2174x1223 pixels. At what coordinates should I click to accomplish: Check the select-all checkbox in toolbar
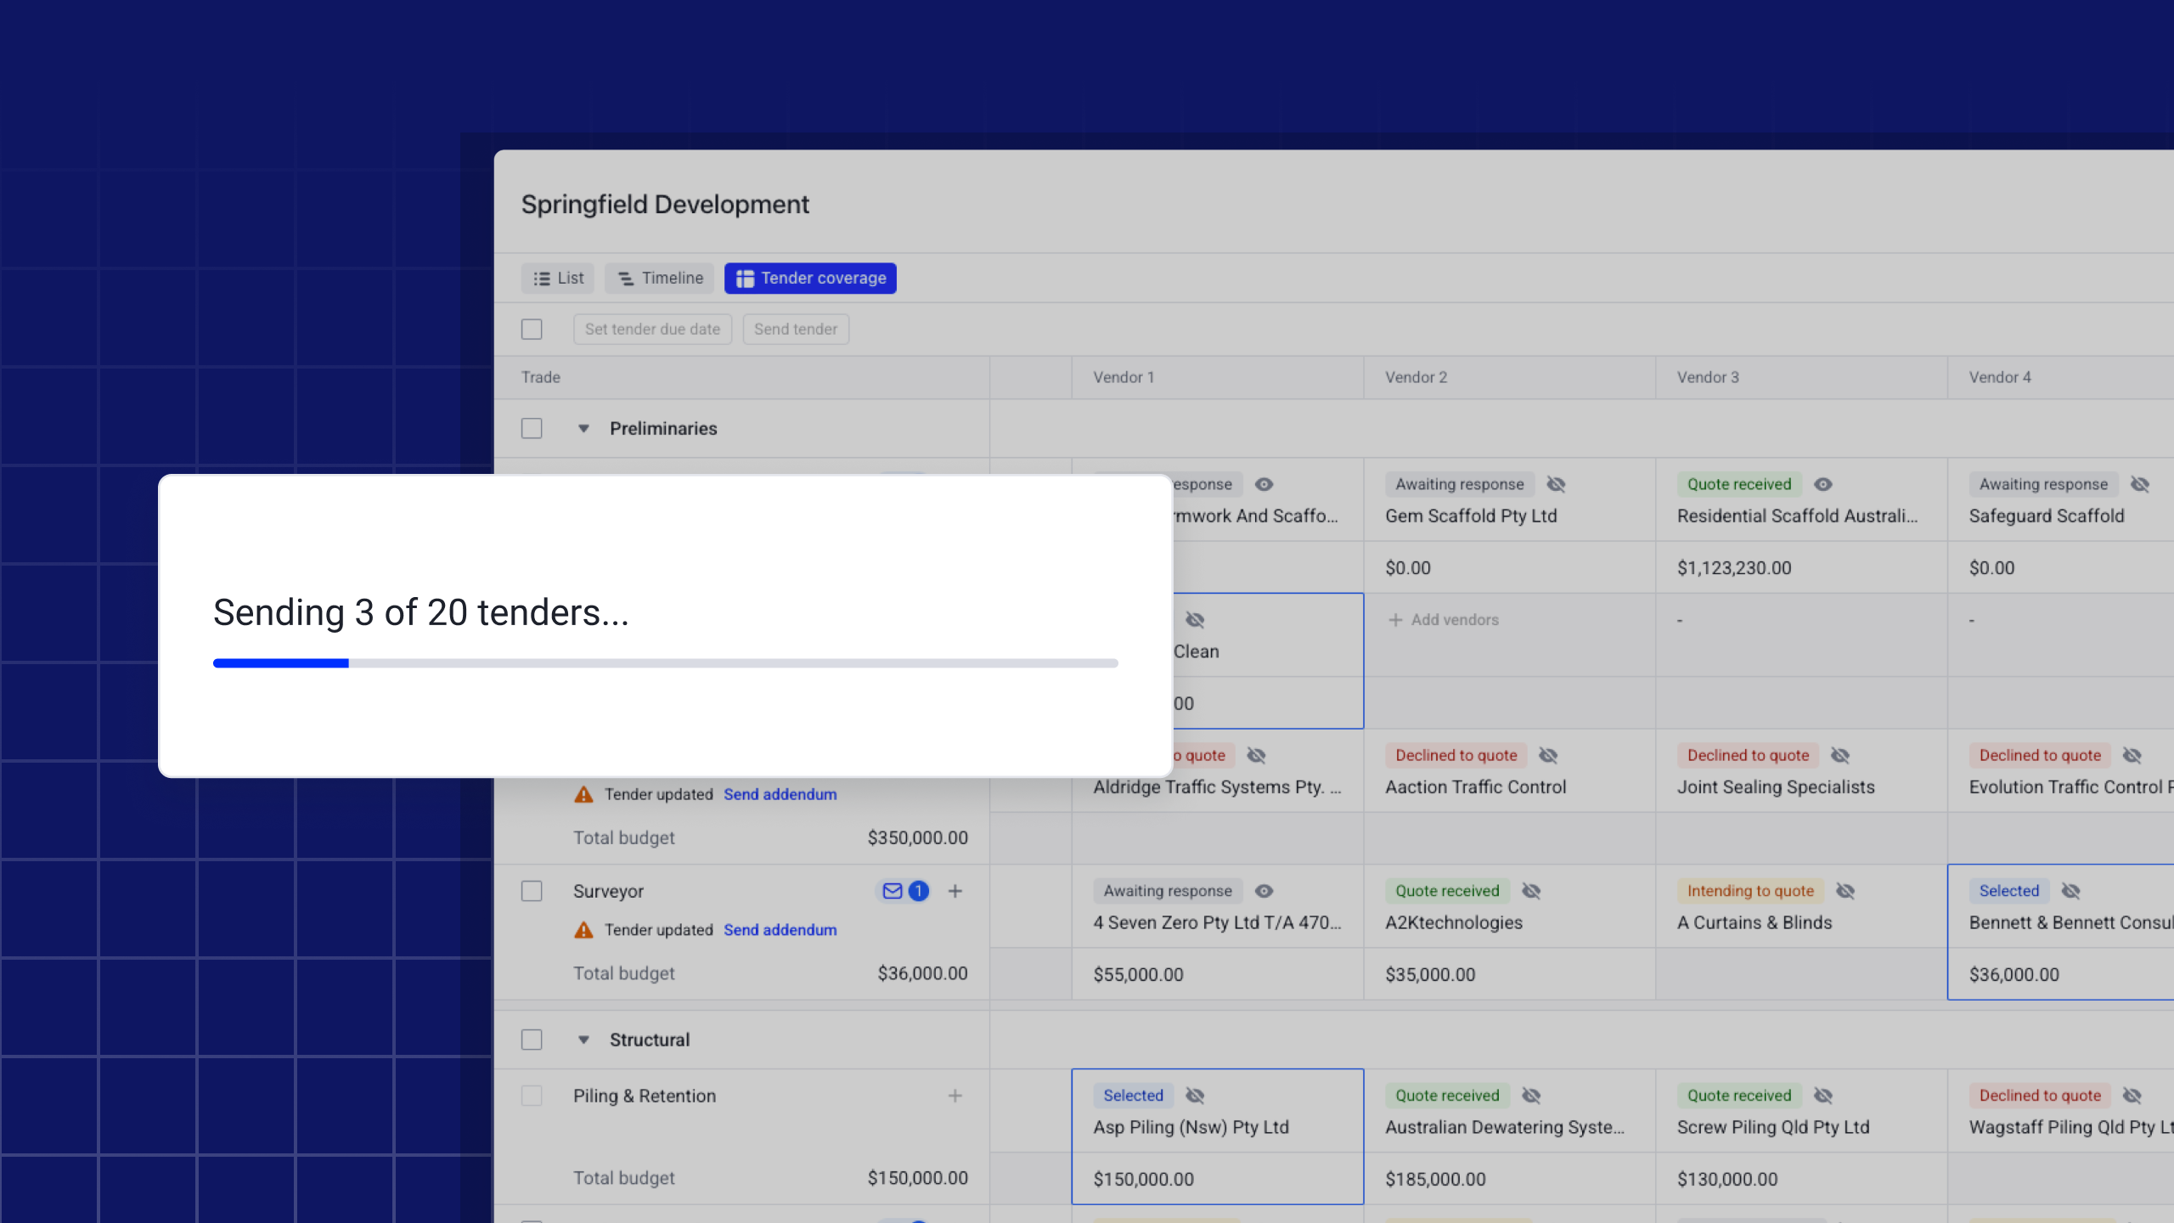pyautogui.click(x=532, y=329)
